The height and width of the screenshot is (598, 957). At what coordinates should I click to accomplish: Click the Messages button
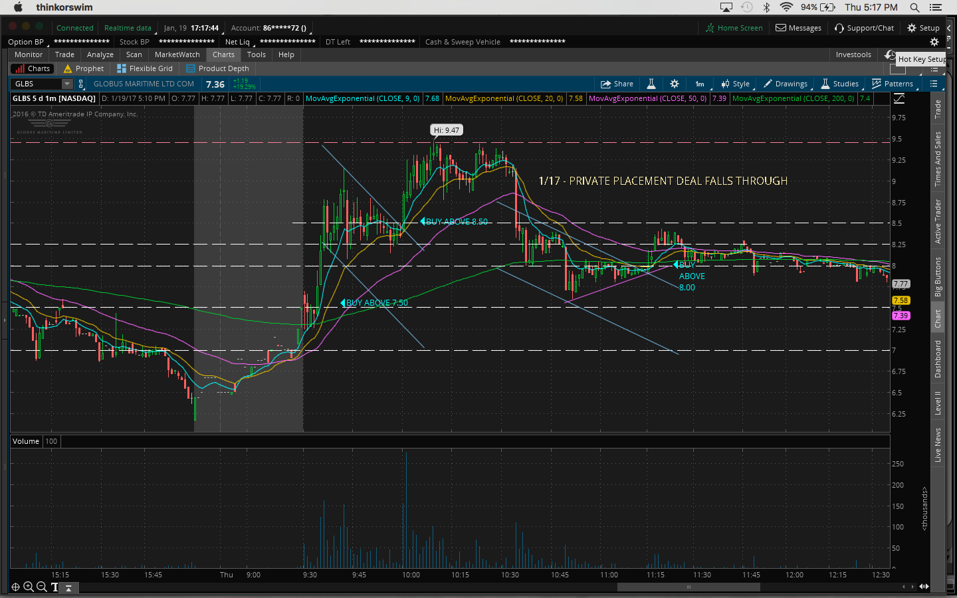pyautogui.click(x=798, y=28)
